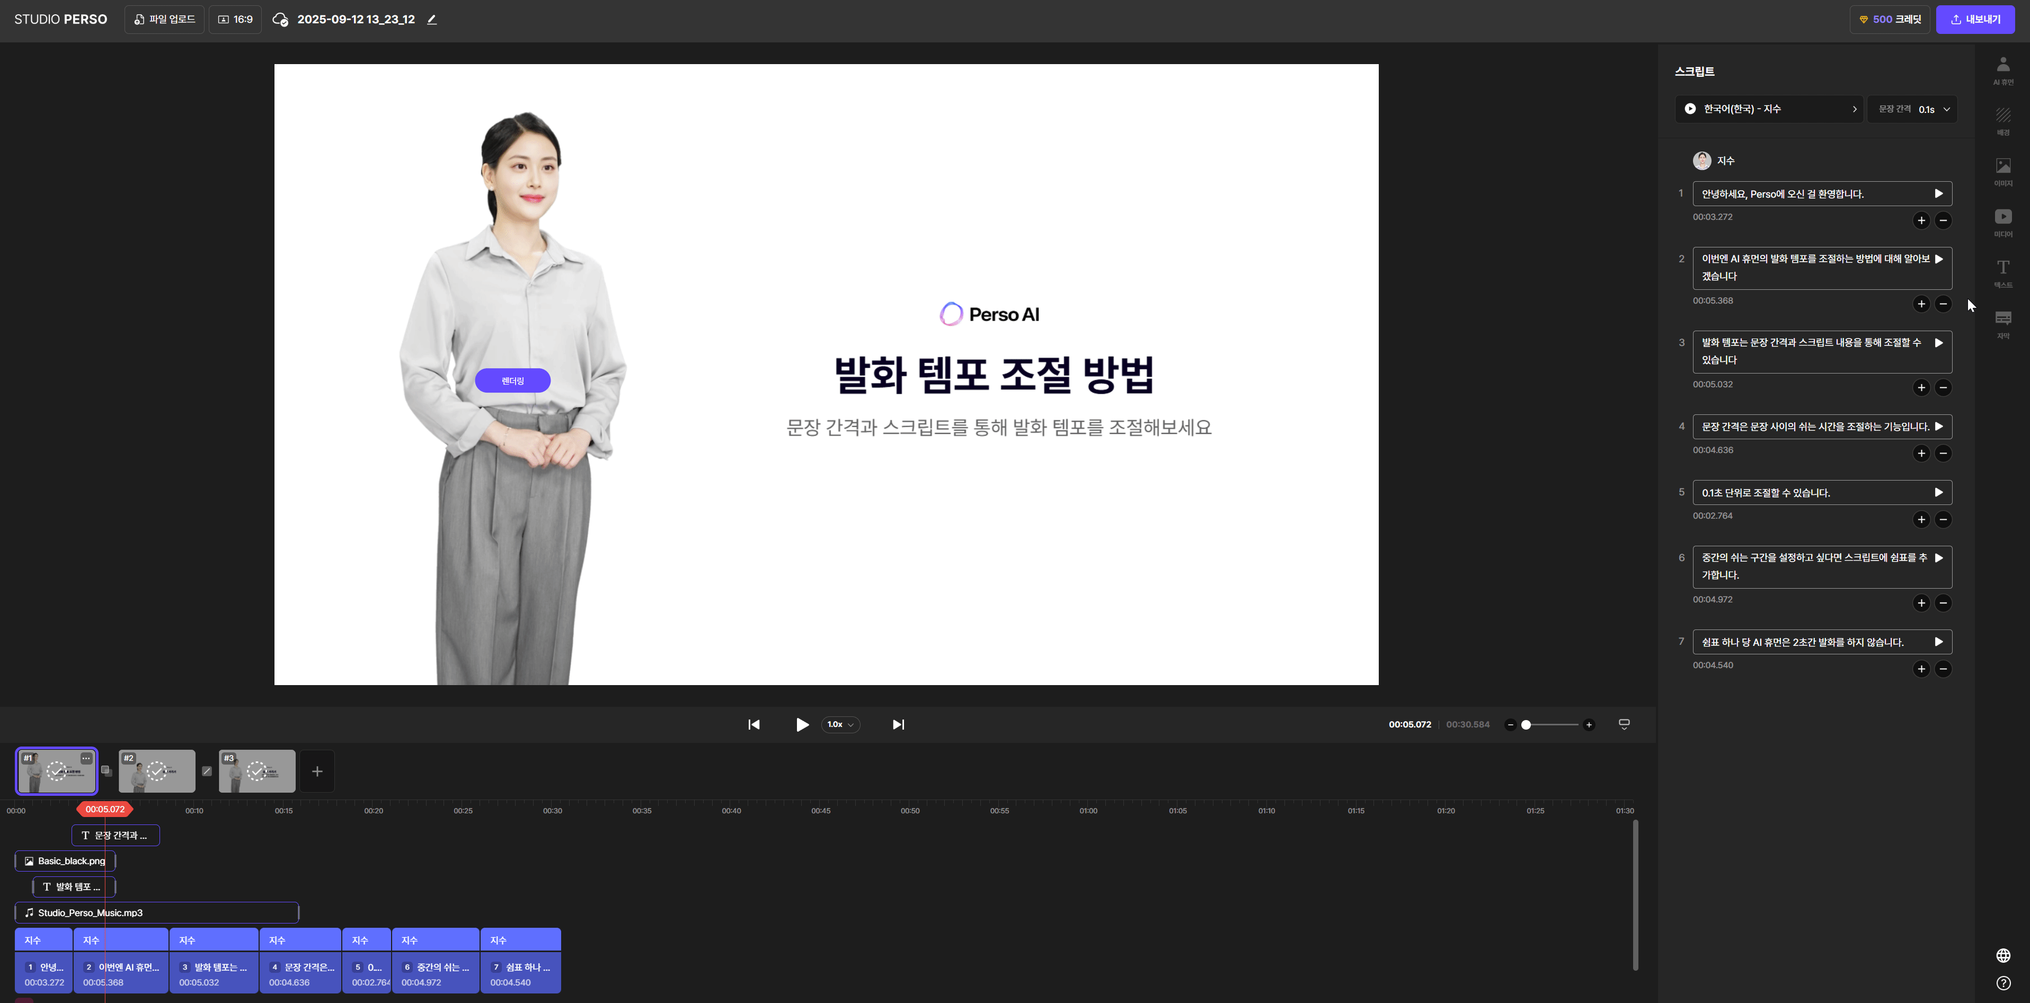This screenshot has width=2030, height=1003.
Task: Open the 미디어 media panel
Action: [x=2002, y=221]
